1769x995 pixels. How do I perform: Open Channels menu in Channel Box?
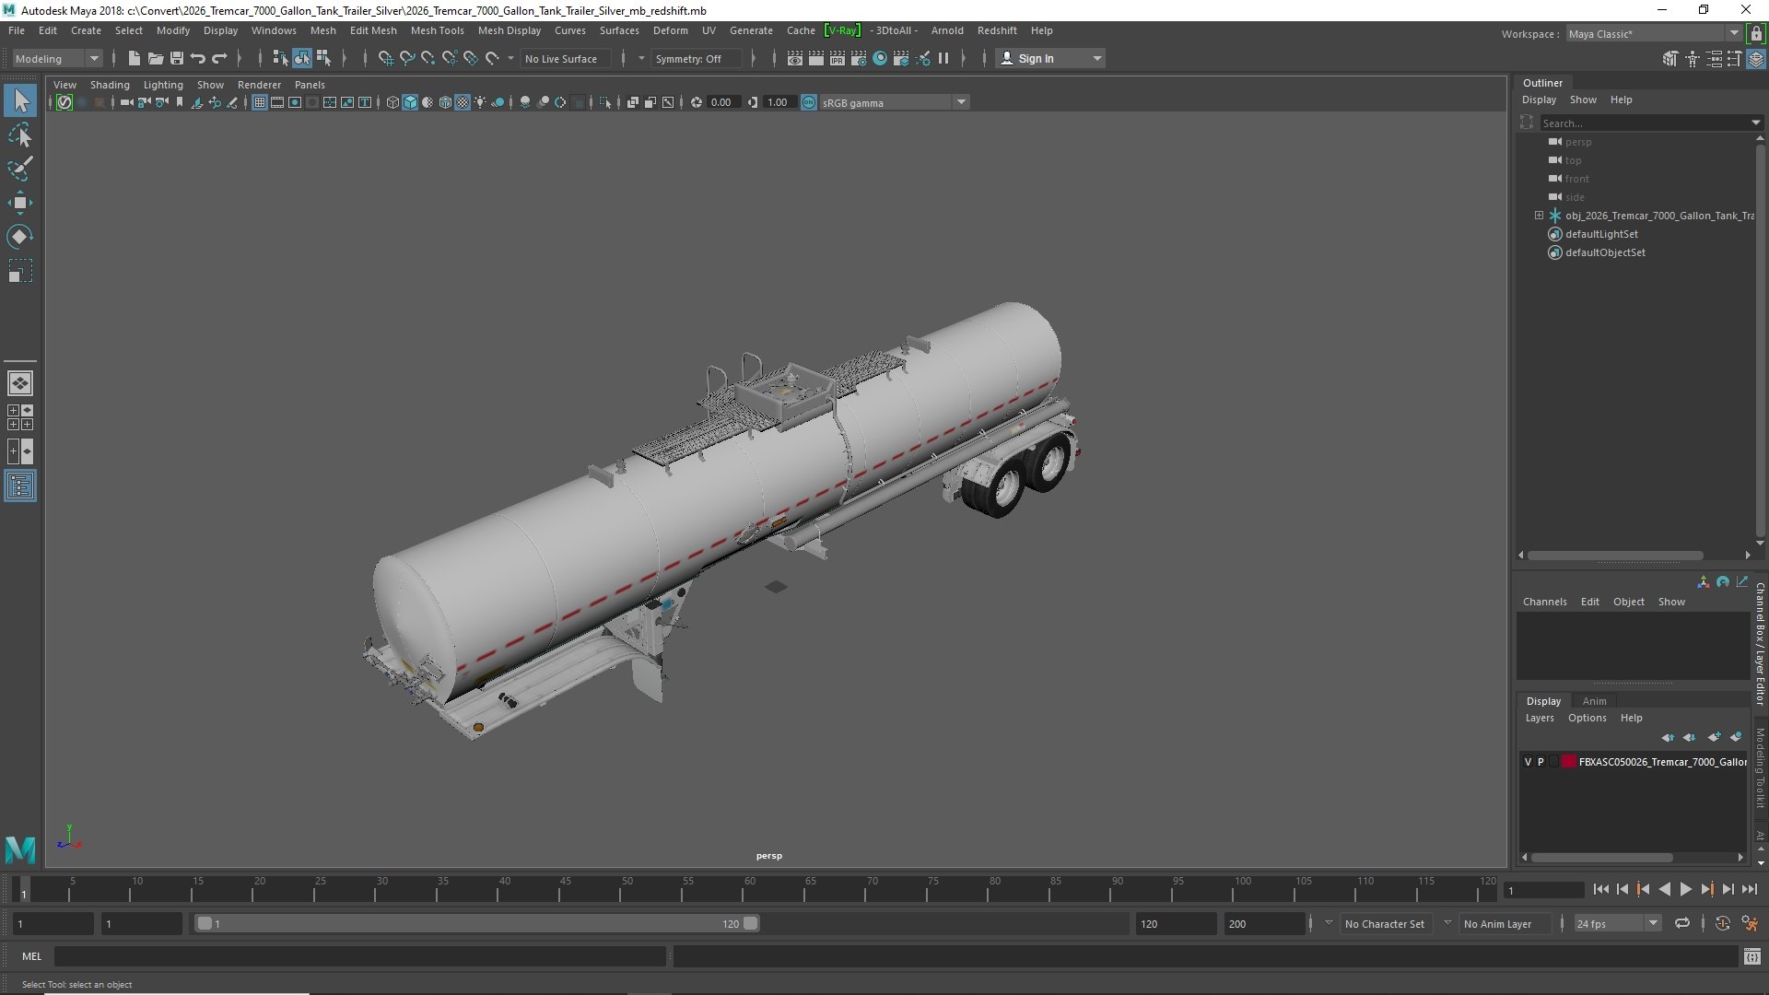1544,602
